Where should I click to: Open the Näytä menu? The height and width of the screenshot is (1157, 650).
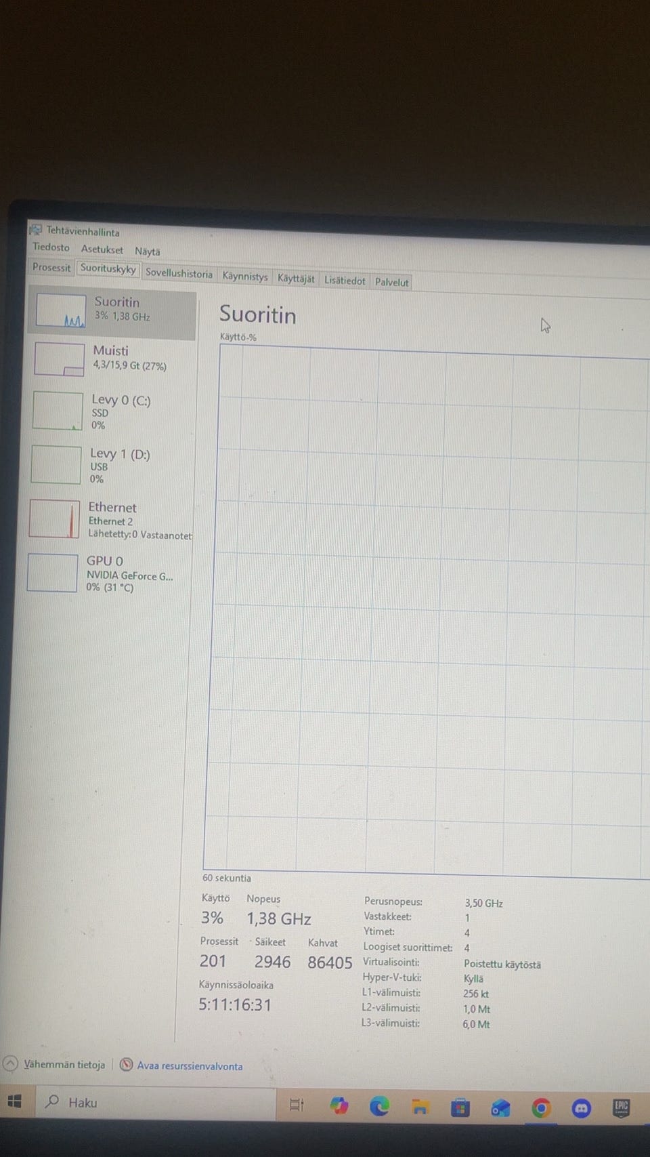click(x=148, y=251)
